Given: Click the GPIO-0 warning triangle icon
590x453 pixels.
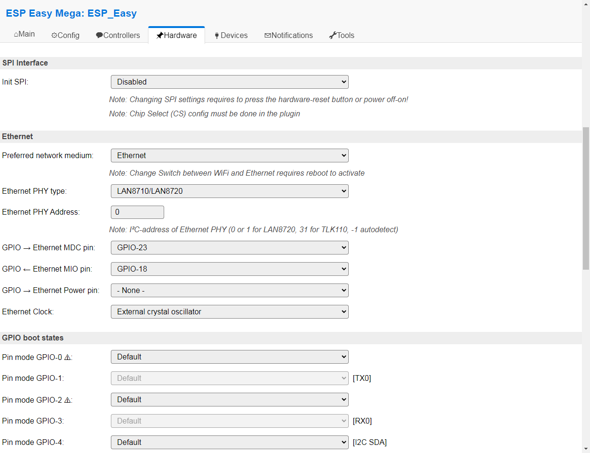Looking at the screenshot, I should 67,358.
